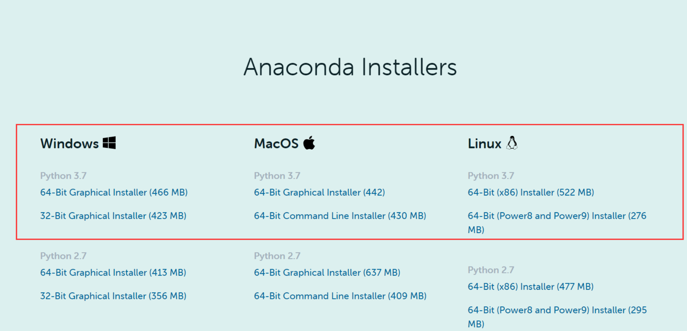This screenshot has height=331, width=687.
Task: Download Windows Python 2.7 64-Bit Graphical Installer
Action: (x=113, y=273)
